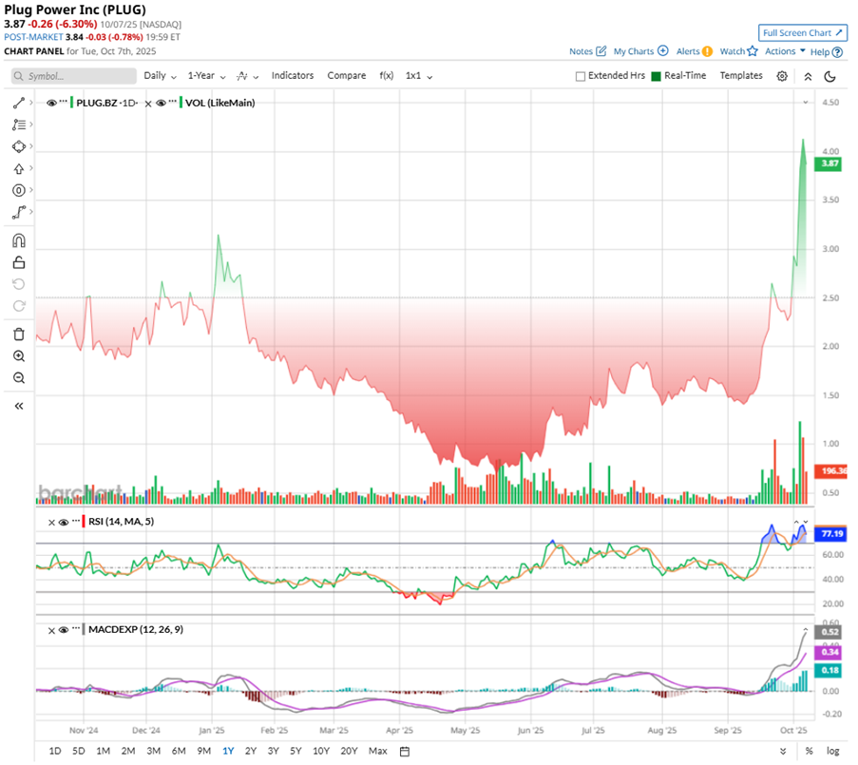
Task: Select the 1D time range tab
Action: click(55, 752)
